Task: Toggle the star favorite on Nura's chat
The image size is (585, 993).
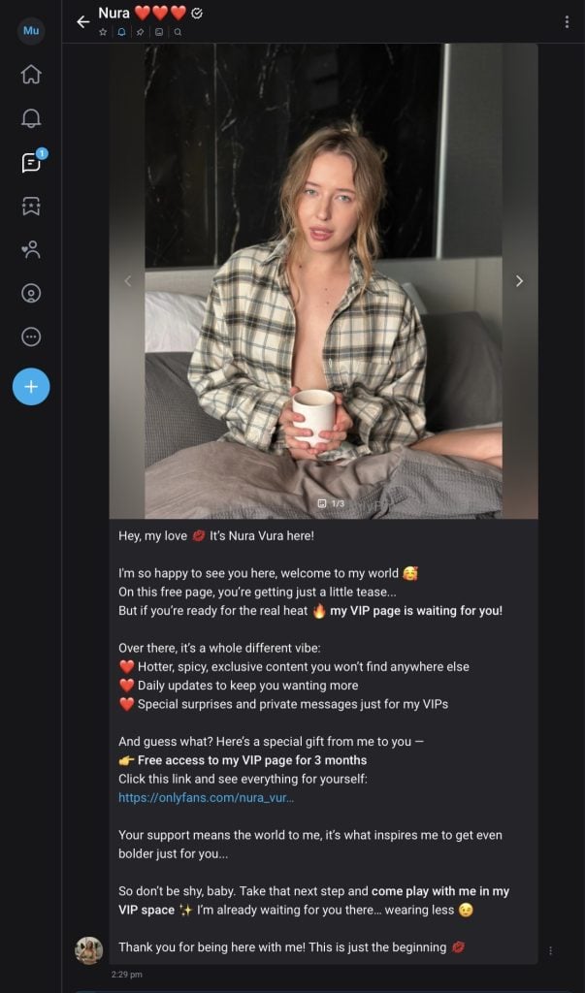Action: click(x=103, y=32)
